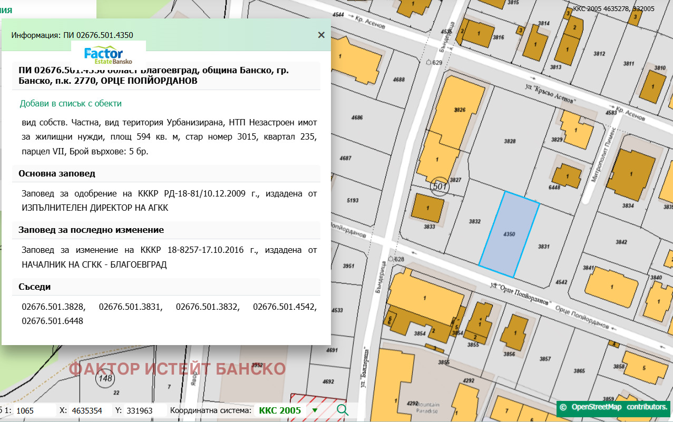Click the circled 148 district marker

(x=104, y=378)
